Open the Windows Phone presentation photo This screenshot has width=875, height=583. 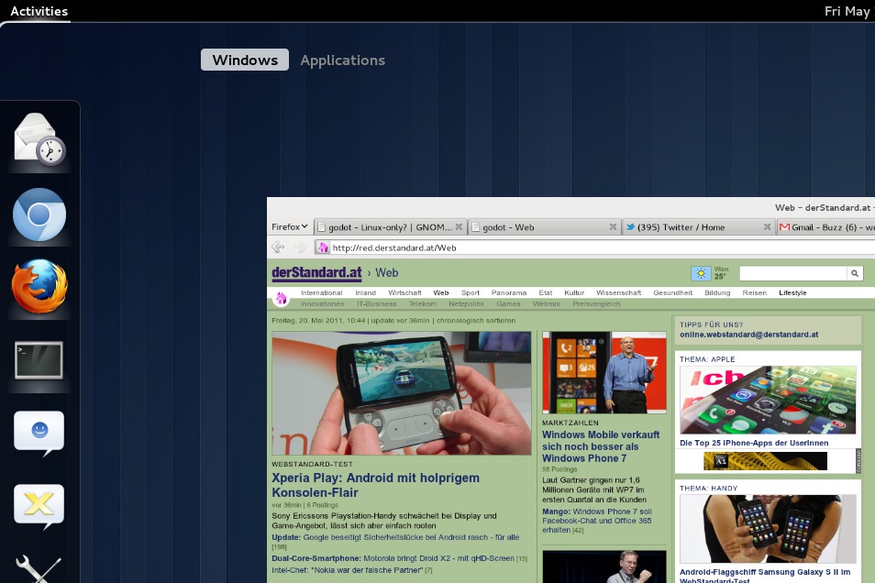click(x=604, y=373)
